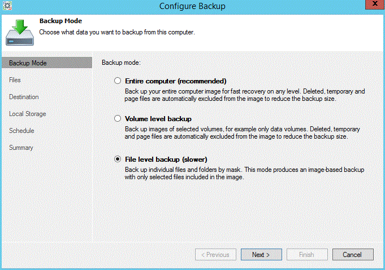
Task: Click the greyed-out Previous button
Action: point(215,255)
